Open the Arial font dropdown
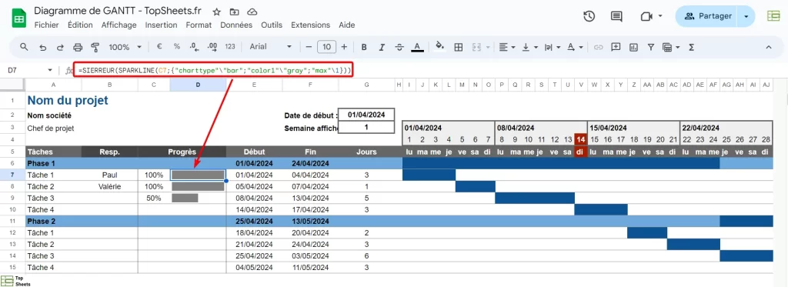788x287 pixels. (271, 47)
